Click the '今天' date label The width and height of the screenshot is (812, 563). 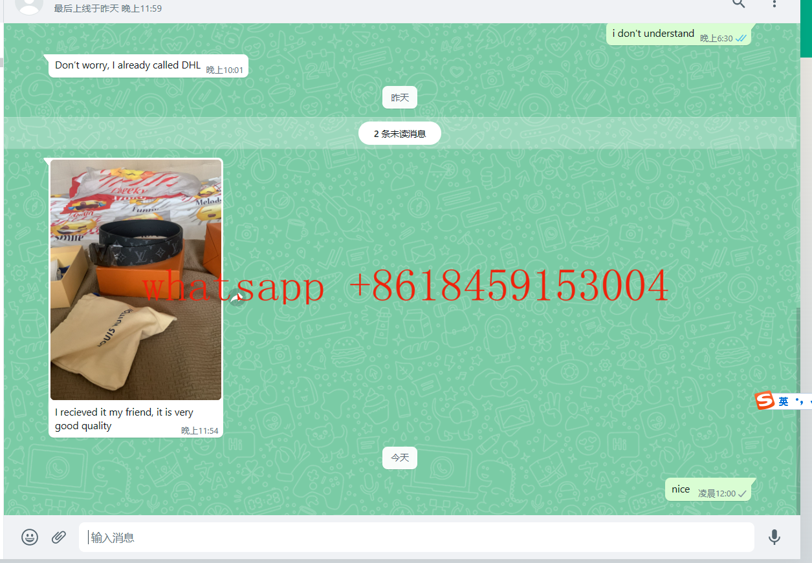[400, 458]
